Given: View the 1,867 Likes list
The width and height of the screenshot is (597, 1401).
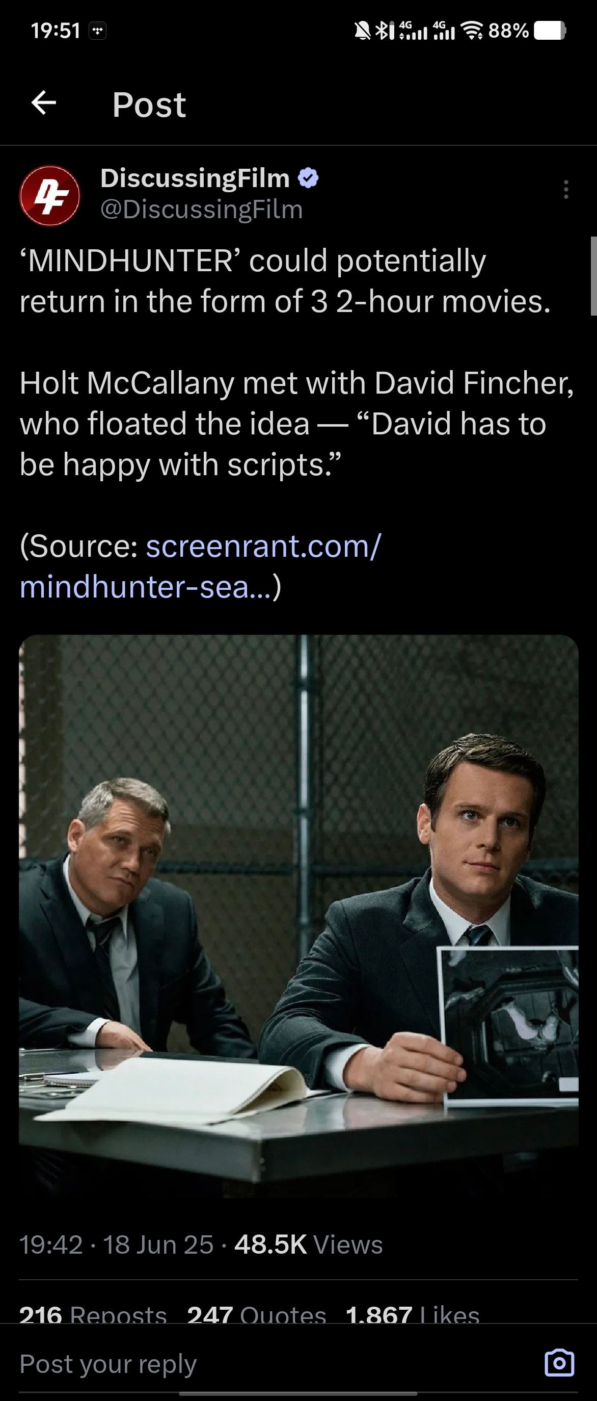Looking at the screenshot, I should [413, 1314].
